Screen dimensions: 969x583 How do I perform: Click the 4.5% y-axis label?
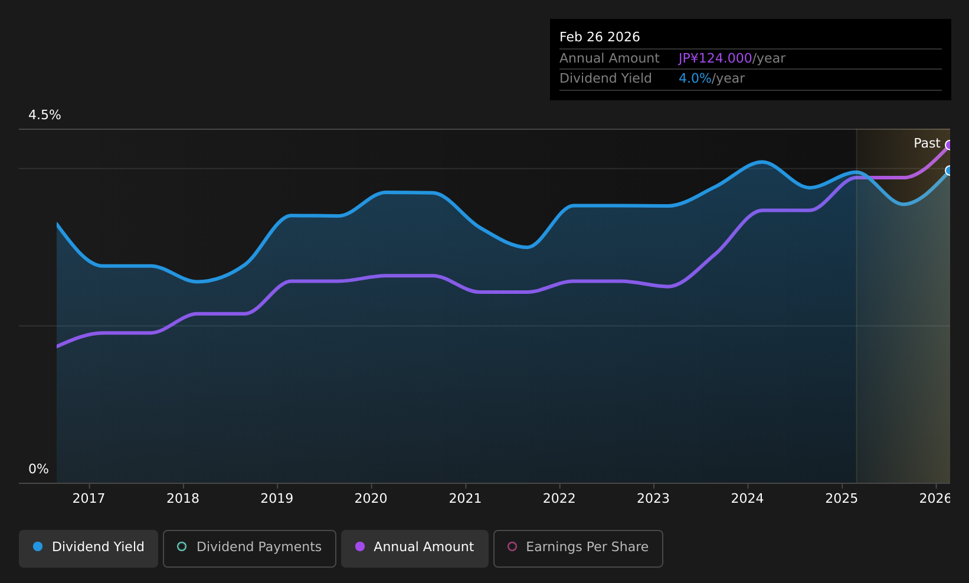45,115
